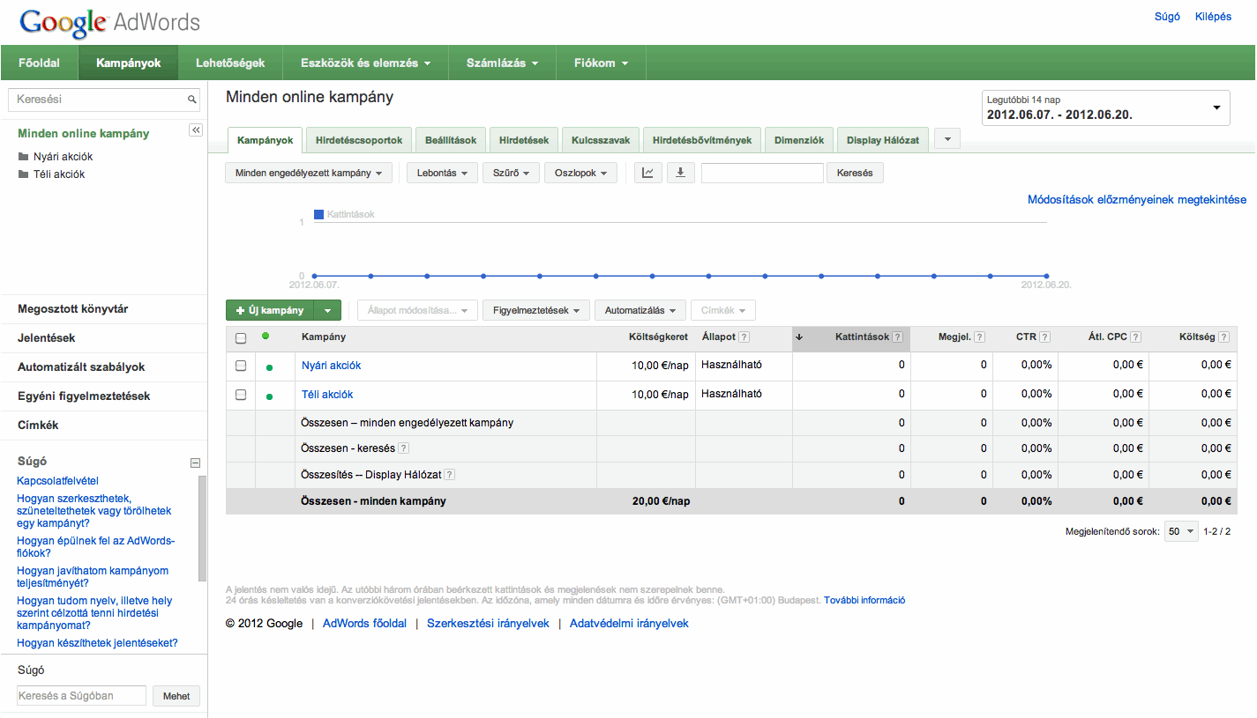The width and height of the screenshot is (1257, 718).
Task: Click the Mehet button in help search
Action: pos(176,696)
